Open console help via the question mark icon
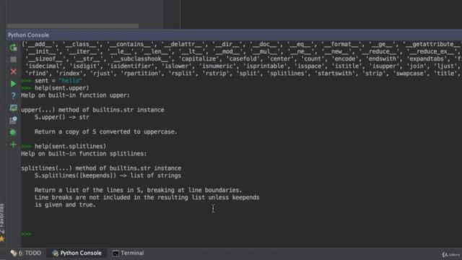This screenshot has height=260, width=462. point(13,96)
